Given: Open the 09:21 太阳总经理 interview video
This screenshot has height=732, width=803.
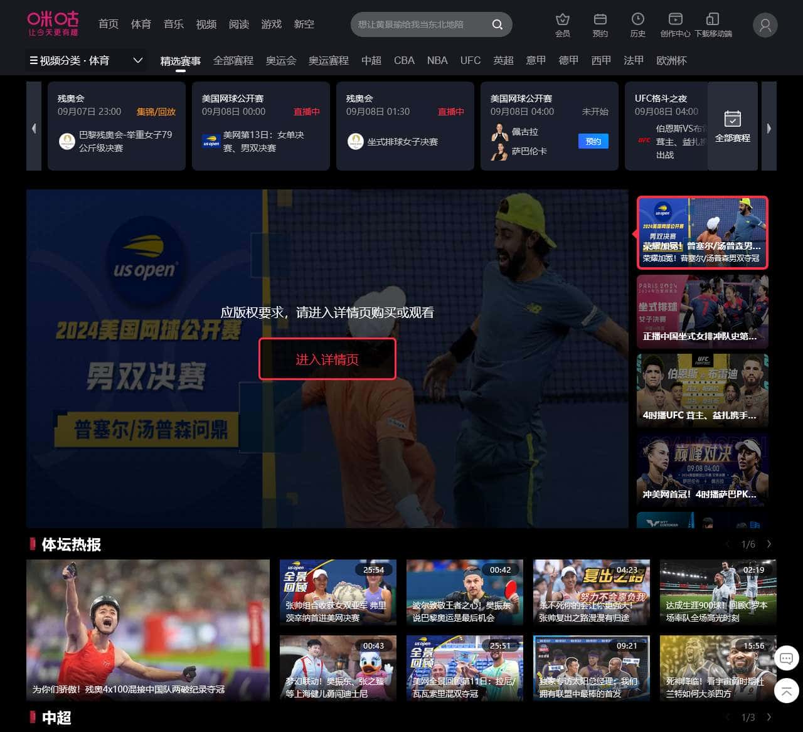Looking at the screenshot, I should pyautogui.click(x=592, y=668).
